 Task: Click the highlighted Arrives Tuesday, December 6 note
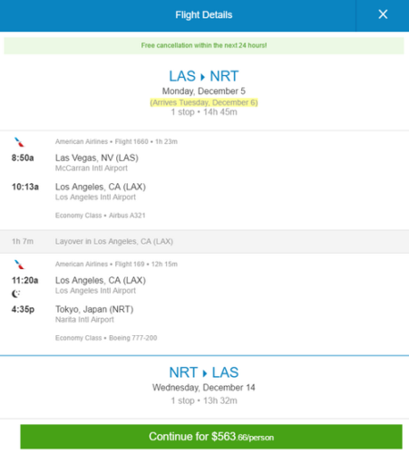204,102
